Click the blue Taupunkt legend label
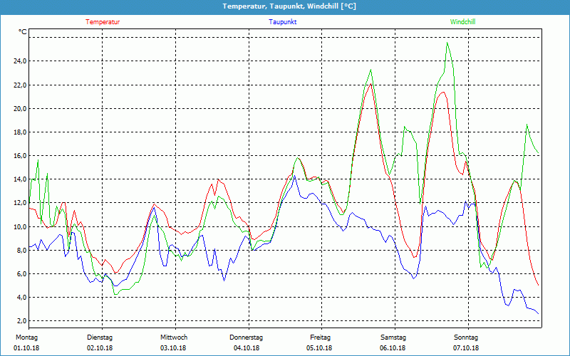 click(282, 22)
